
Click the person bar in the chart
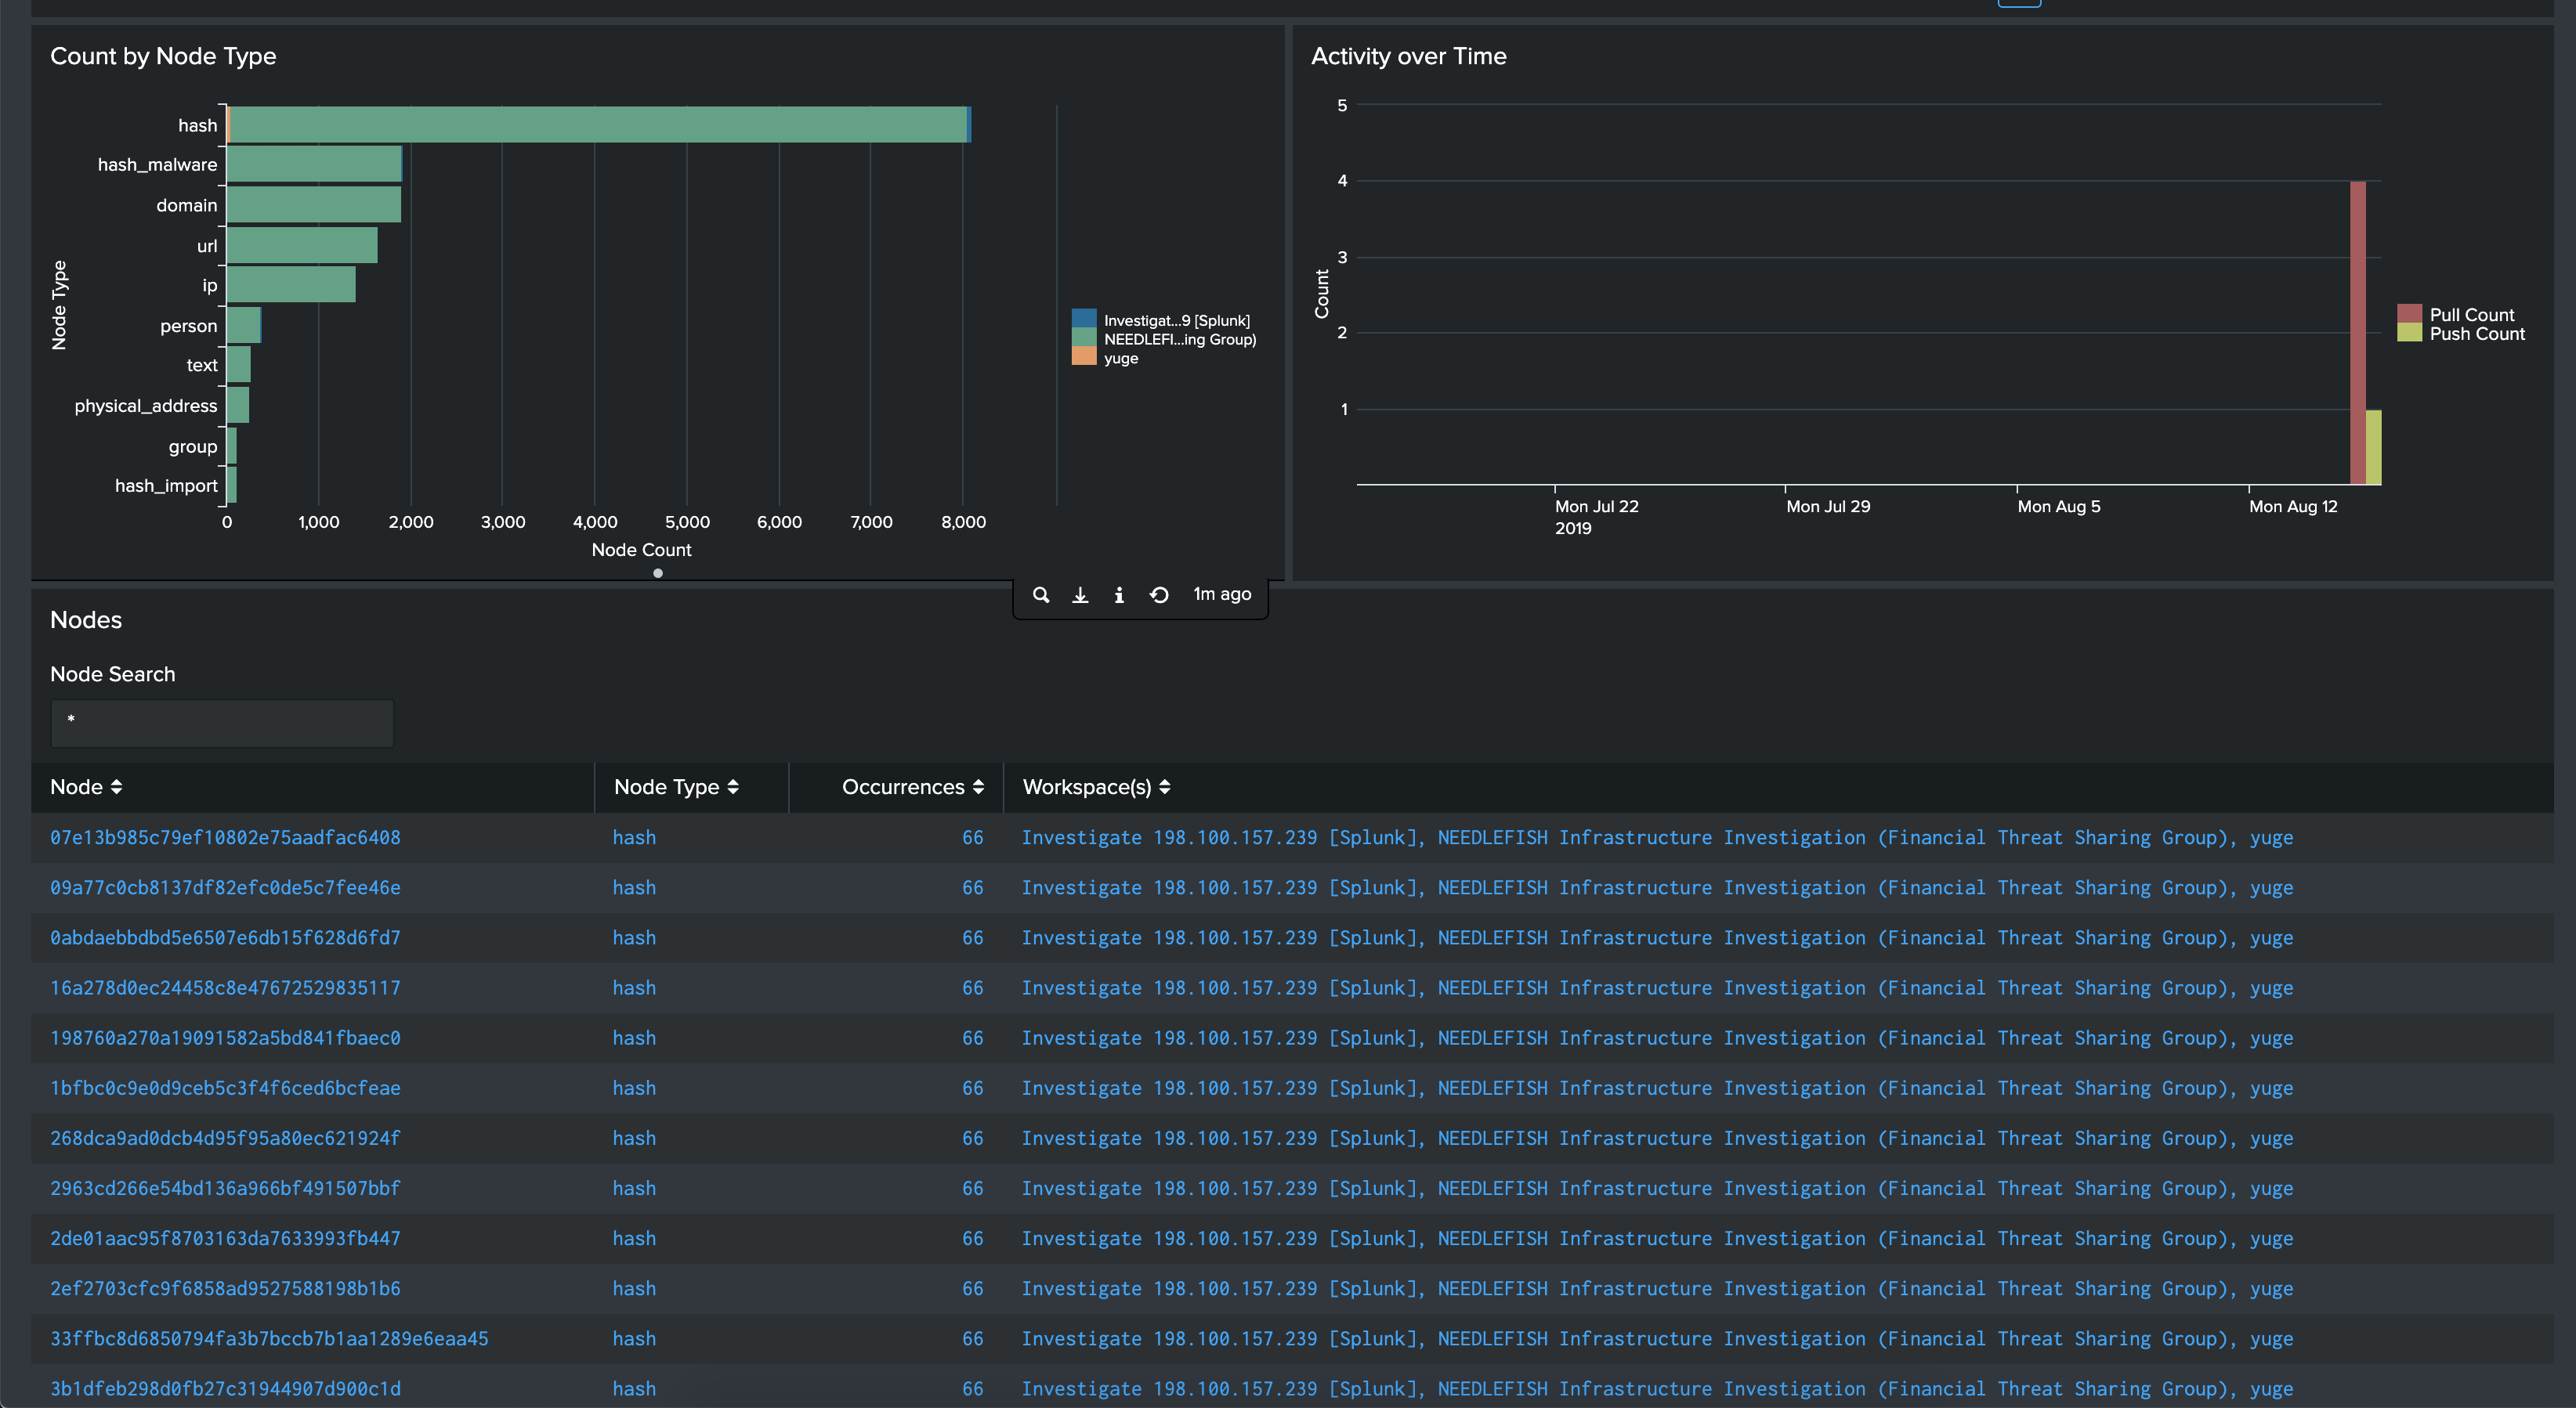point(244,326)
